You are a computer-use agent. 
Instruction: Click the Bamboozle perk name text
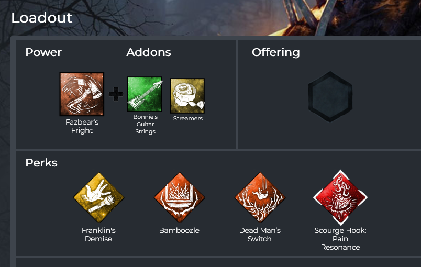[x=179, y=230]
